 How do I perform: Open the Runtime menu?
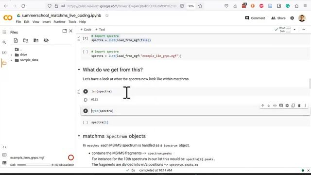59,22
